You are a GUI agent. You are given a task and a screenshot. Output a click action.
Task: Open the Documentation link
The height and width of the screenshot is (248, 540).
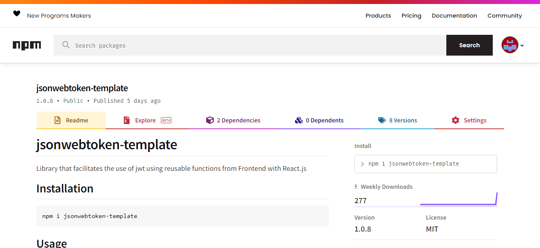(x=454, y=16)
